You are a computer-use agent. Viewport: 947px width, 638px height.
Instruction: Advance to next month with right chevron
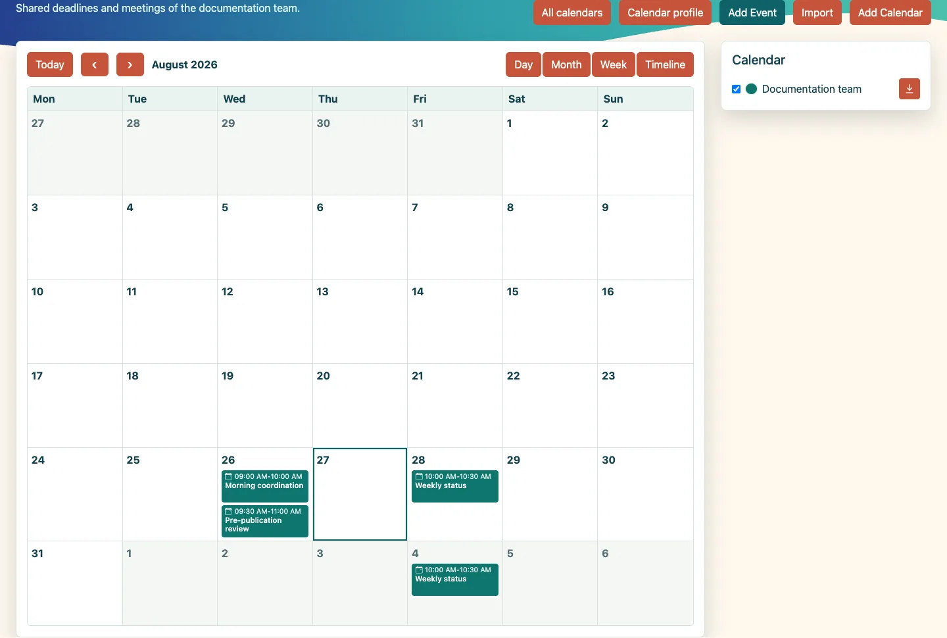click(130, 64)
